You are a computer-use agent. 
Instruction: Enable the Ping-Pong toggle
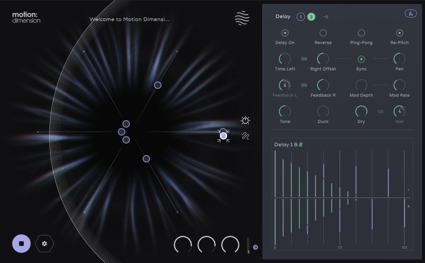[x=361, y=33]
